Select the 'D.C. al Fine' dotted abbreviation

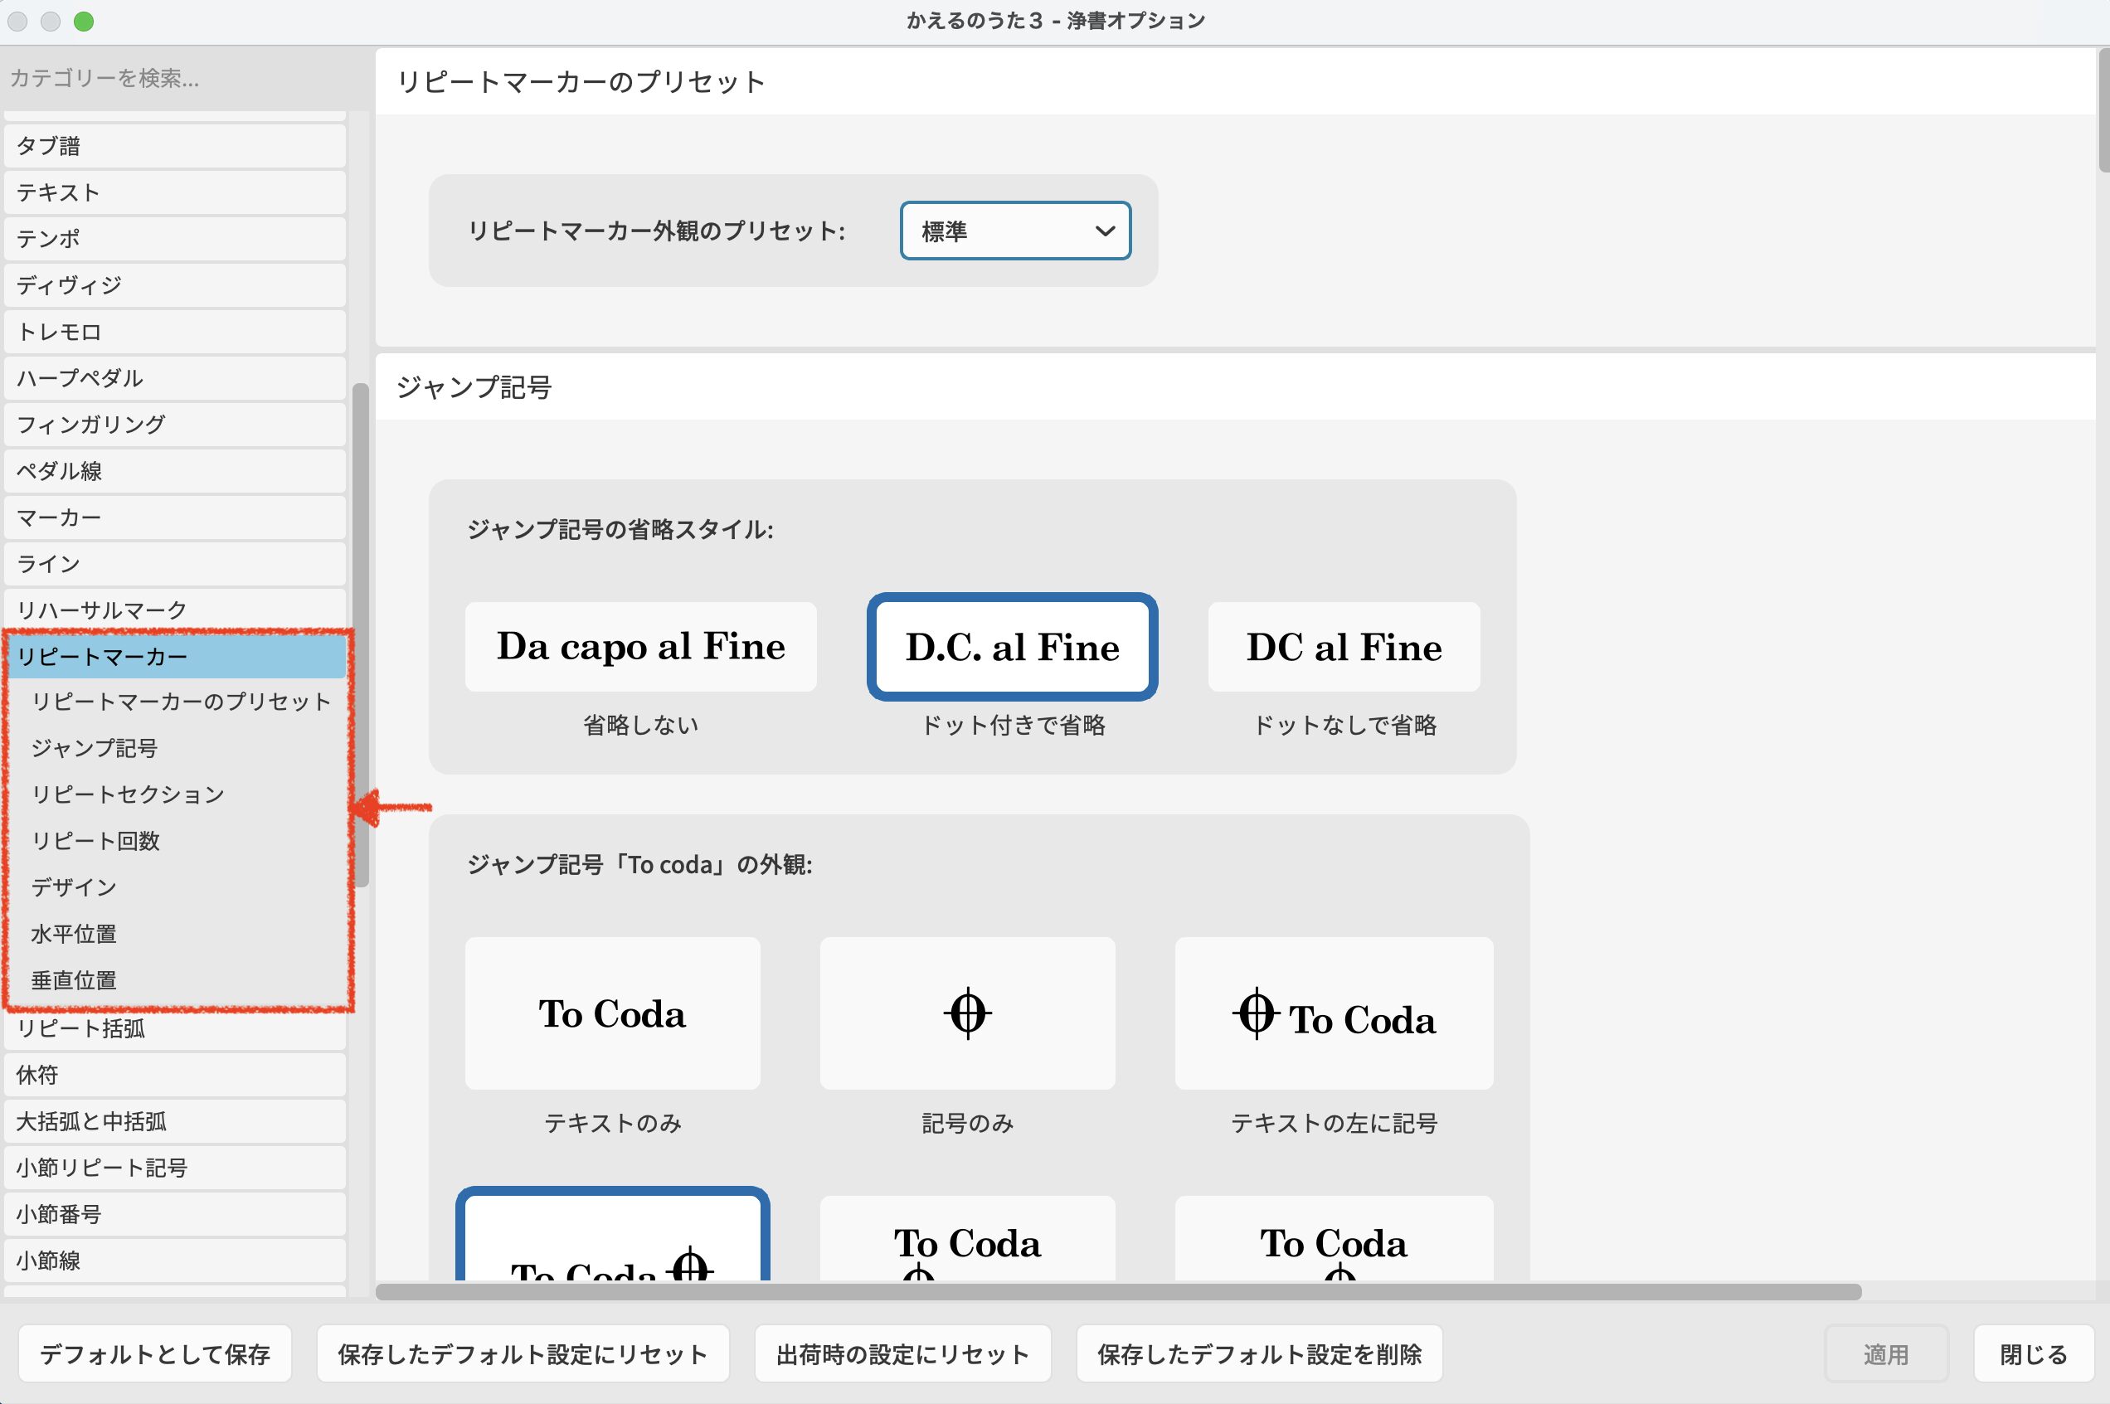point(1012,647)
